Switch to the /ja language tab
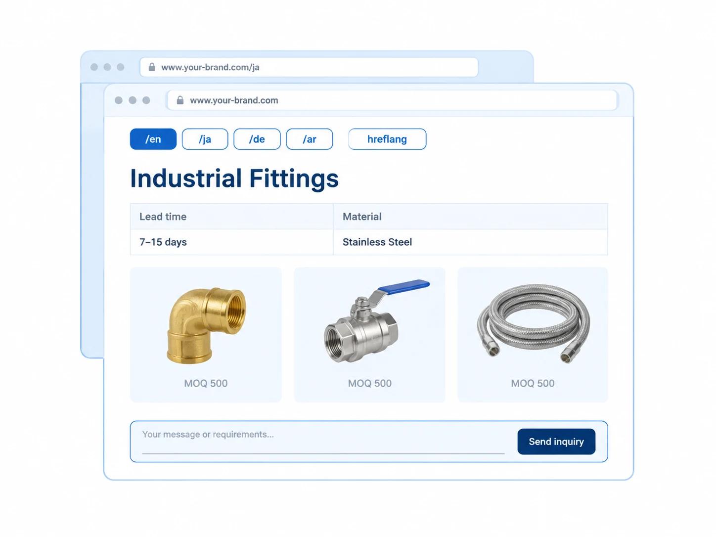This screenshot has height=537, width=716. [205, 139]
